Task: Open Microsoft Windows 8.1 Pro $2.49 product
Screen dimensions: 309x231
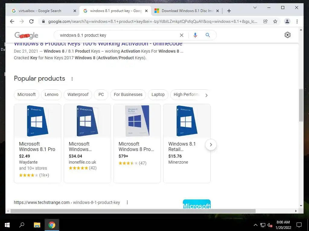Action: (x=37, y=146)
